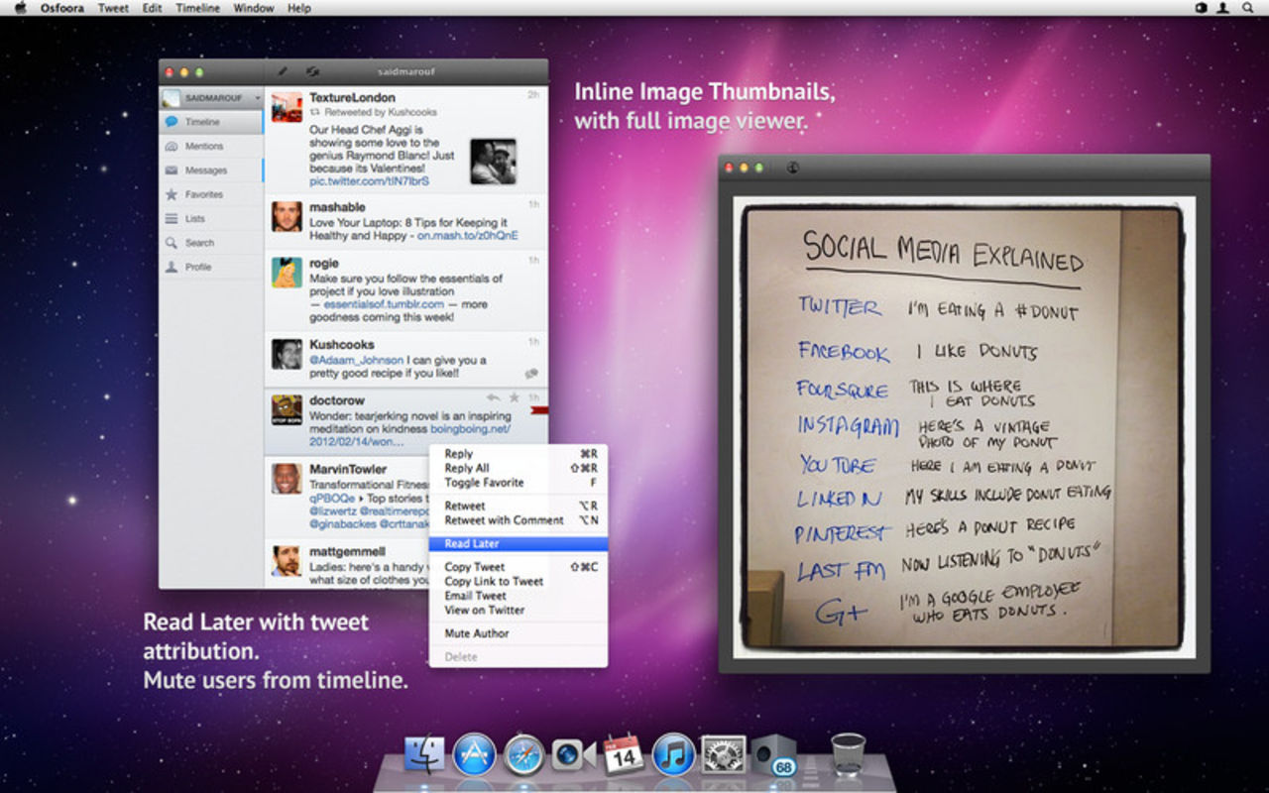
Task: Open the on.mash.to link in mashable's tweet
Action: point(467,236)
